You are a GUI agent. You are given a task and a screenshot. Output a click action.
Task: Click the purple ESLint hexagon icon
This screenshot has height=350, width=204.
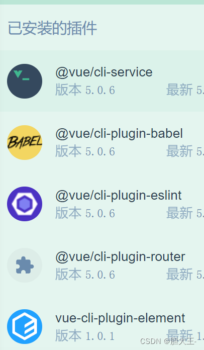(25, 204)
